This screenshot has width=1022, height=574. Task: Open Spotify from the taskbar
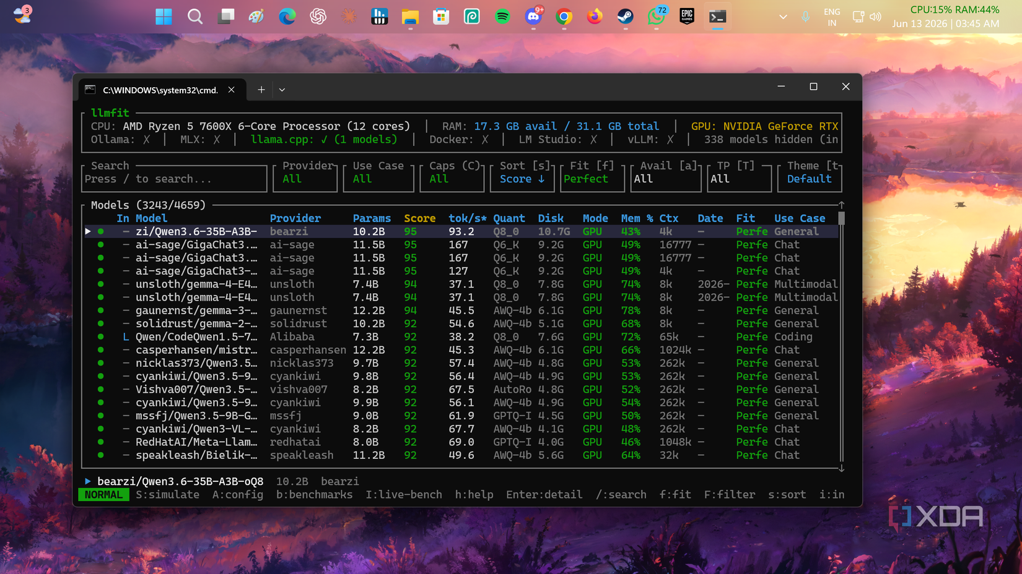coord(502,17)
